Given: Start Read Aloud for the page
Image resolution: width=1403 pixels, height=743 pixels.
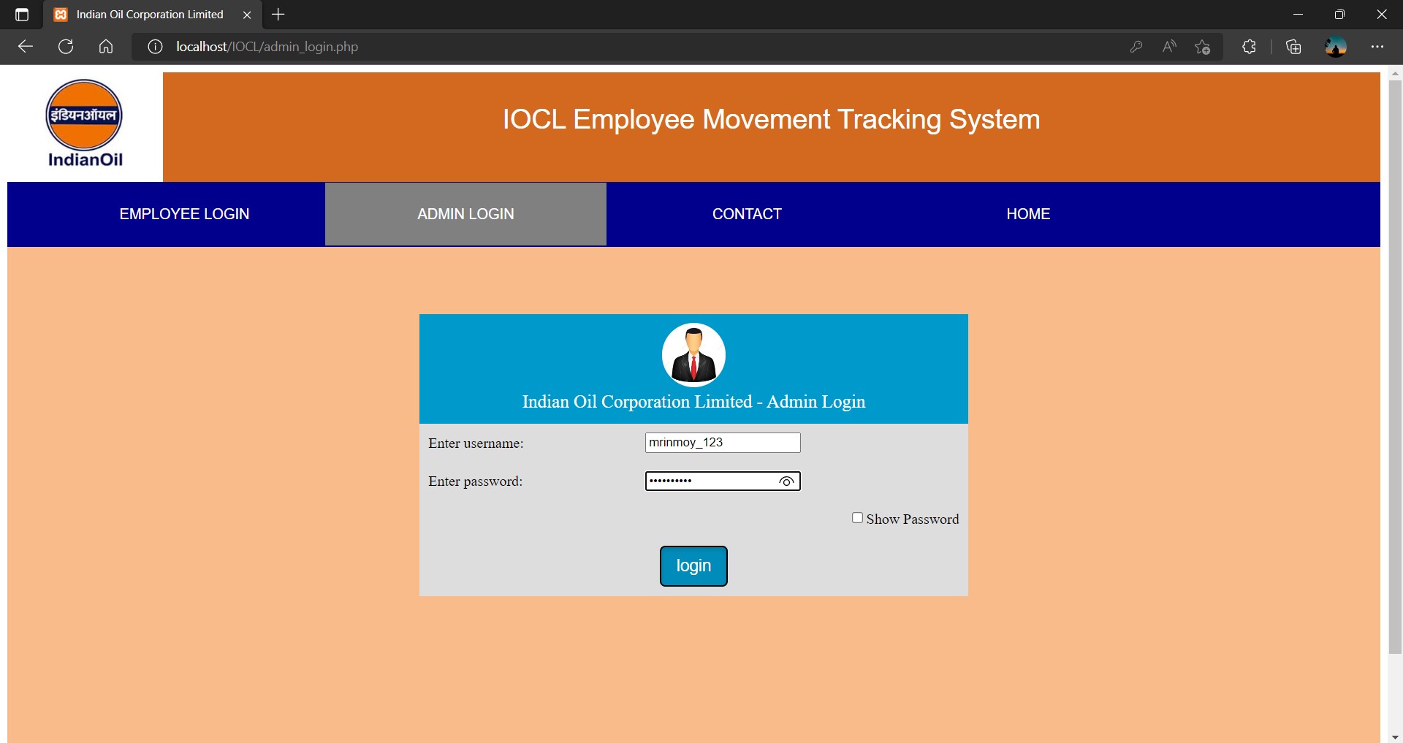Looking at the screenshot, I should pyautogui.click(x=1168, y=46).
